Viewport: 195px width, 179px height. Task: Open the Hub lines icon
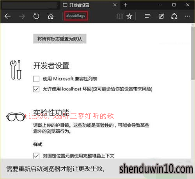[x=148, y=16]
